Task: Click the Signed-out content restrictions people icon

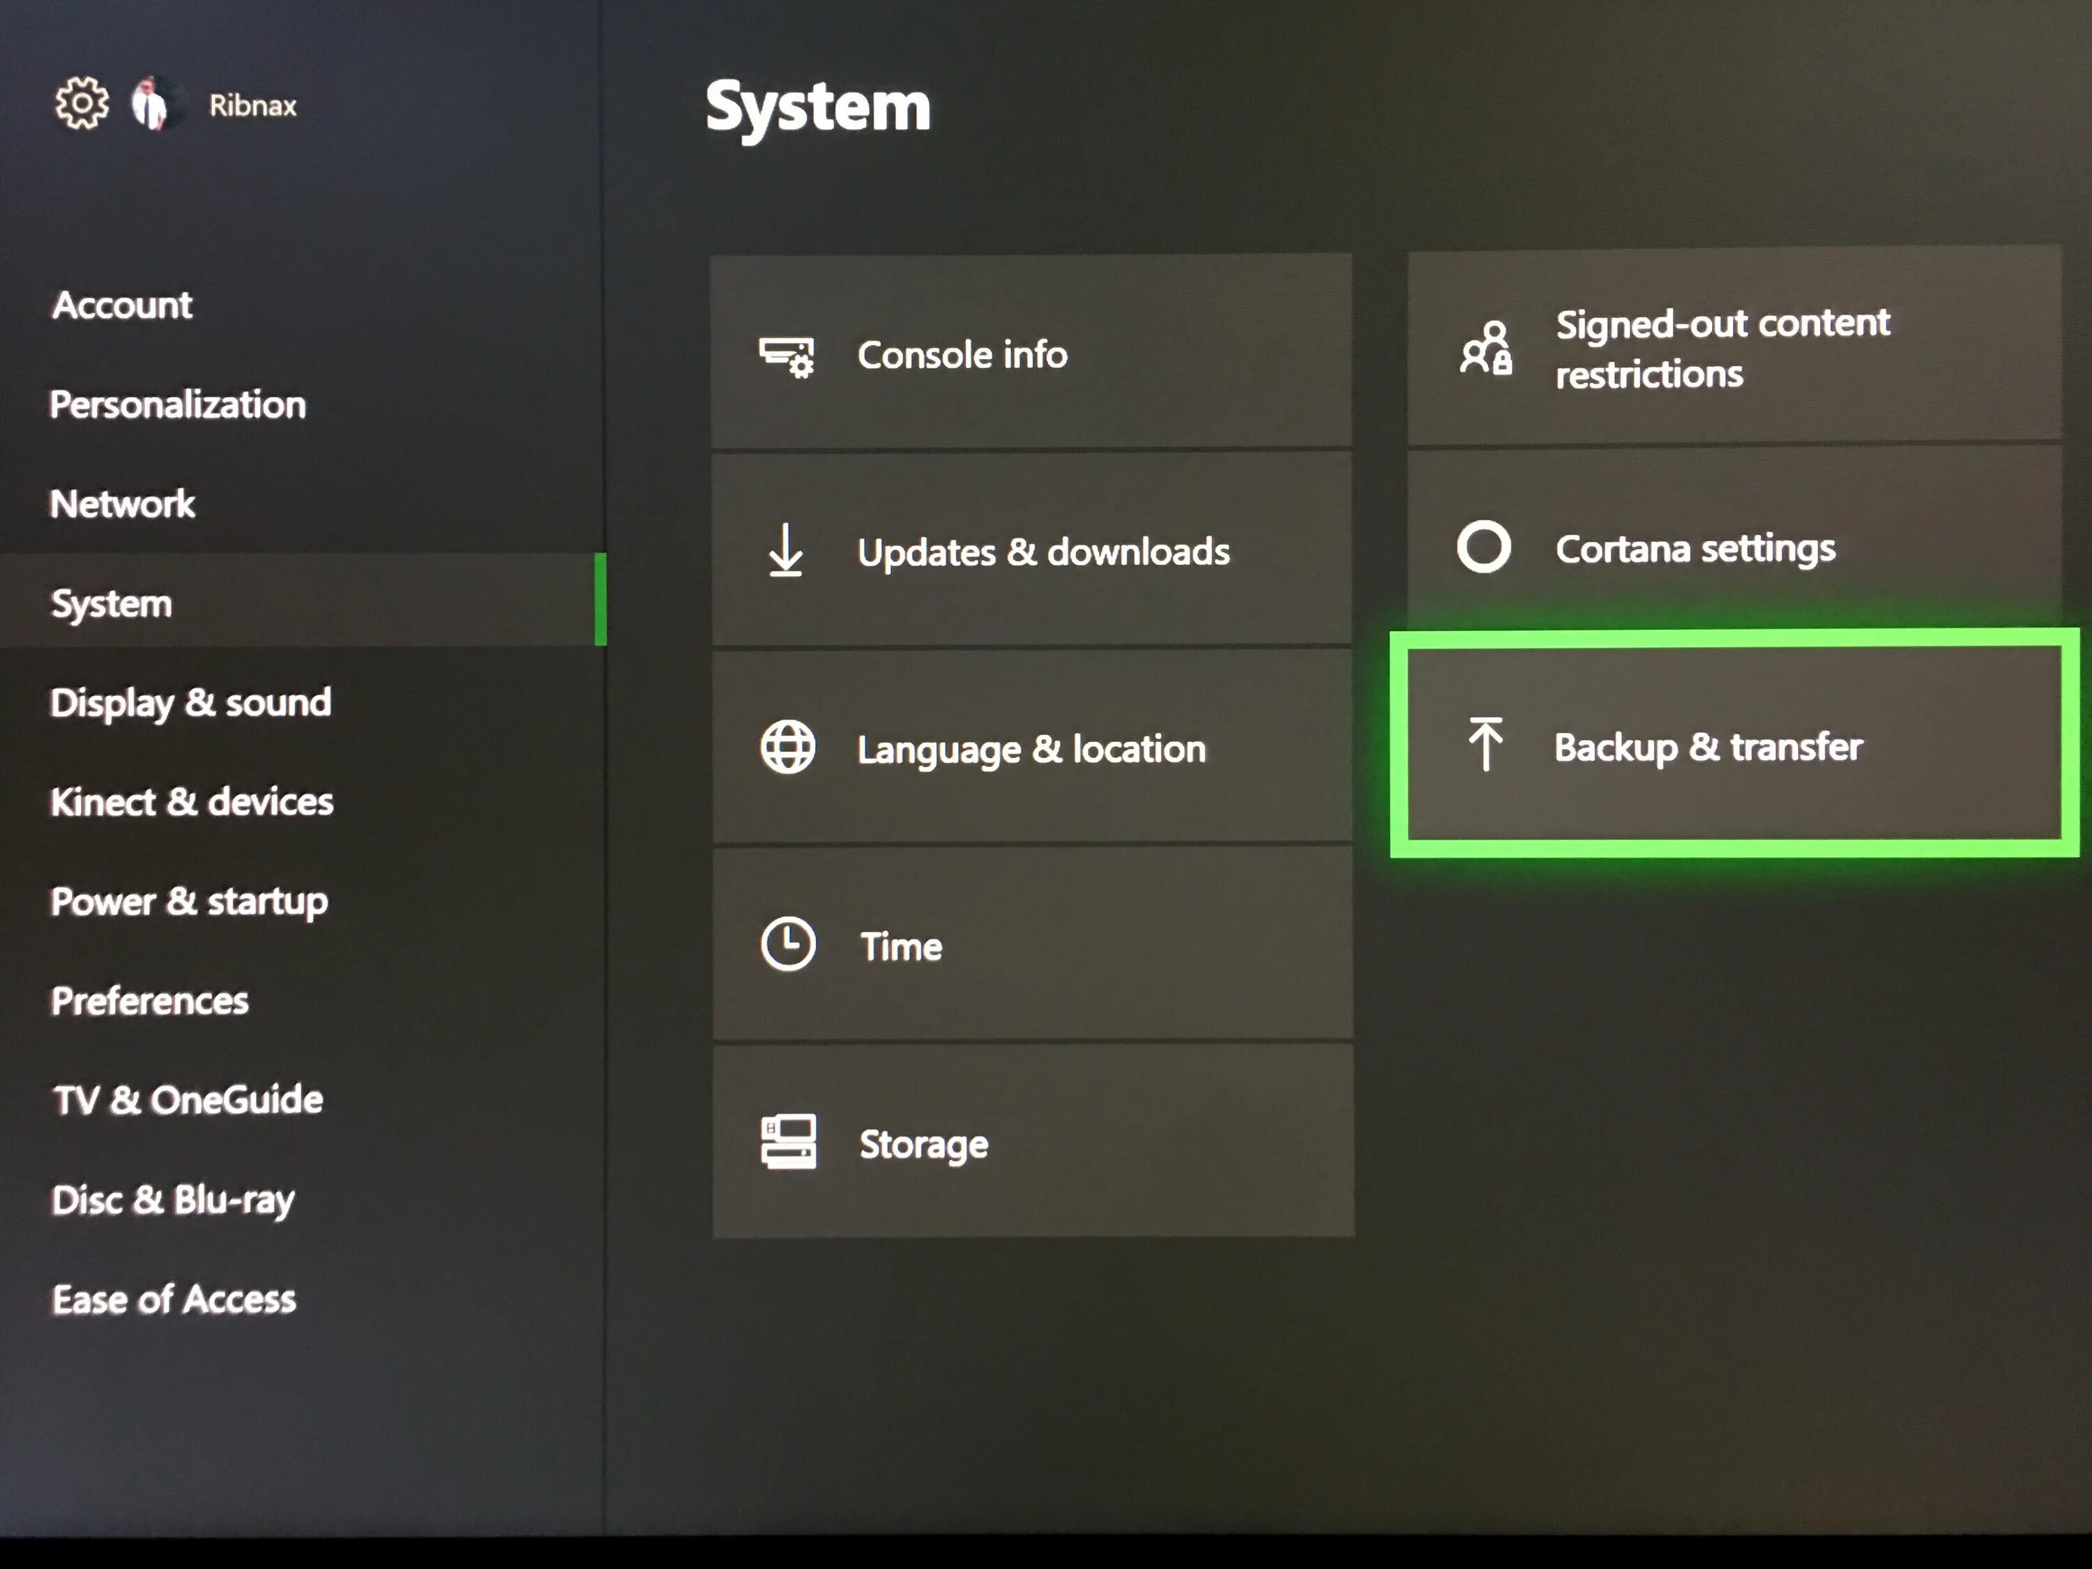Action: point(1486,348)
